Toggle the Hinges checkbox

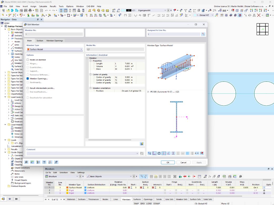point(28,64)
